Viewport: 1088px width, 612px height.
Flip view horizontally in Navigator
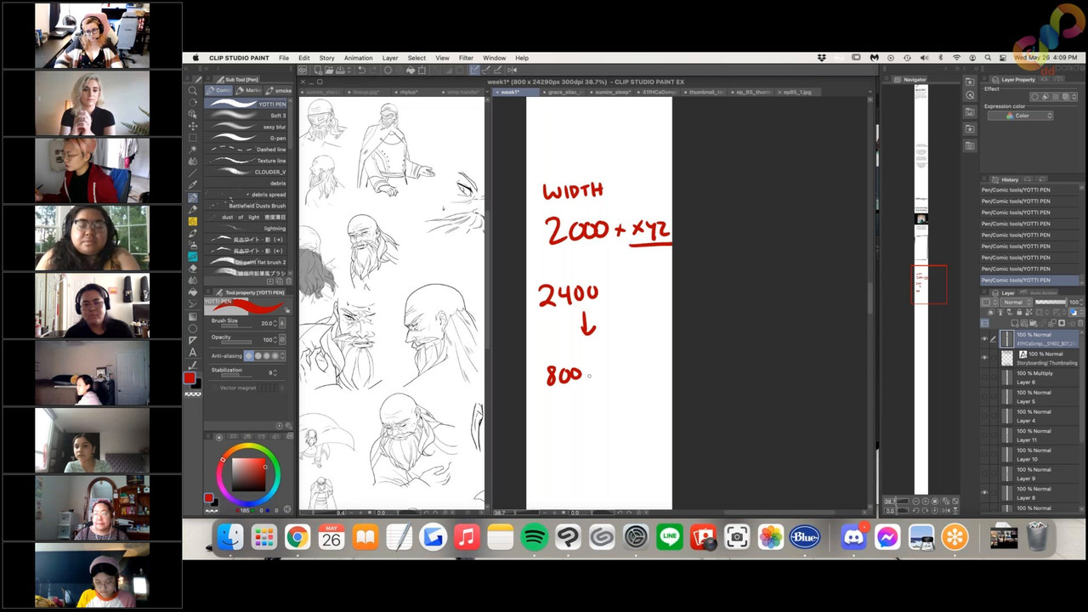946,510
